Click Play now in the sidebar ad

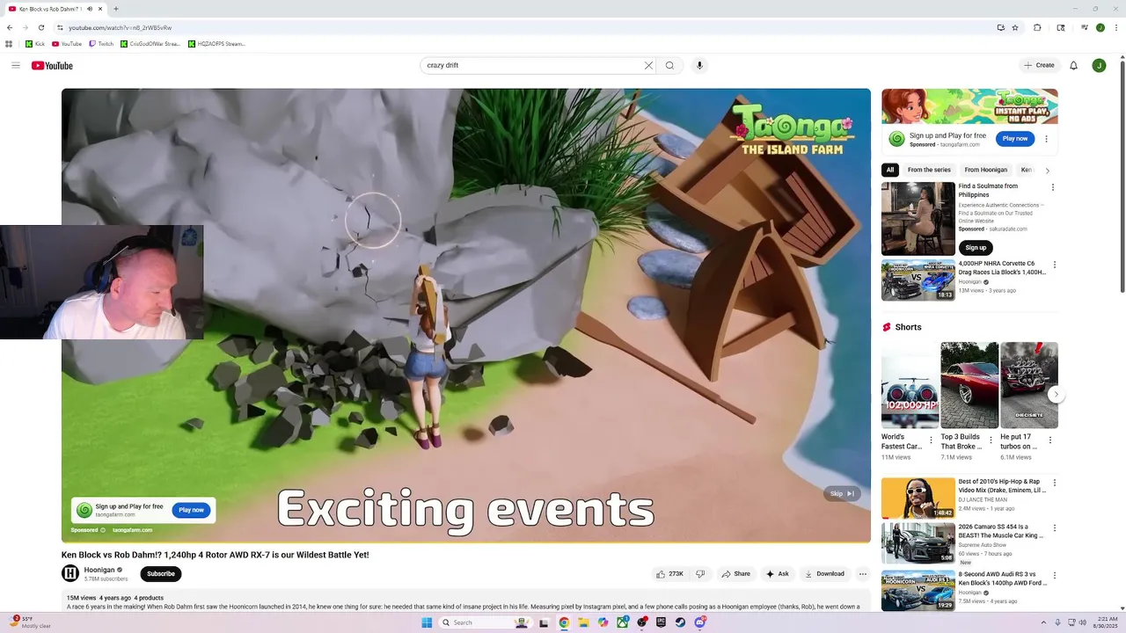(x=1015, y=138)
